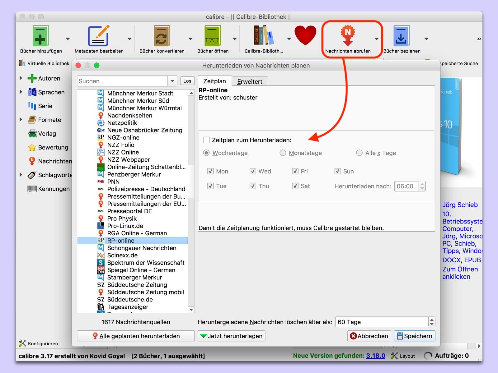
Task: Click the Nachrichten abrufen icon
Action: click(x=348, y=35)
